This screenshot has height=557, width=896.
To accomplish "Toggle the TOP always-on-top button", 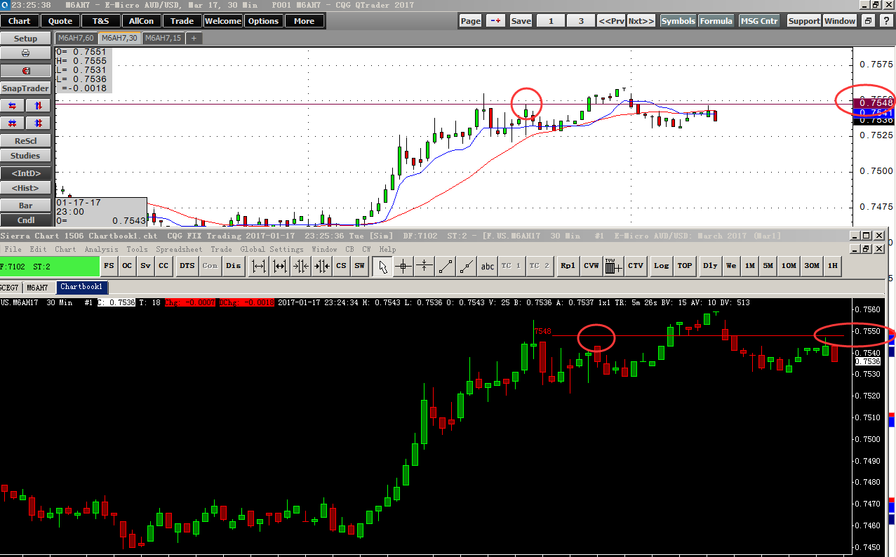I will (685, 266).
